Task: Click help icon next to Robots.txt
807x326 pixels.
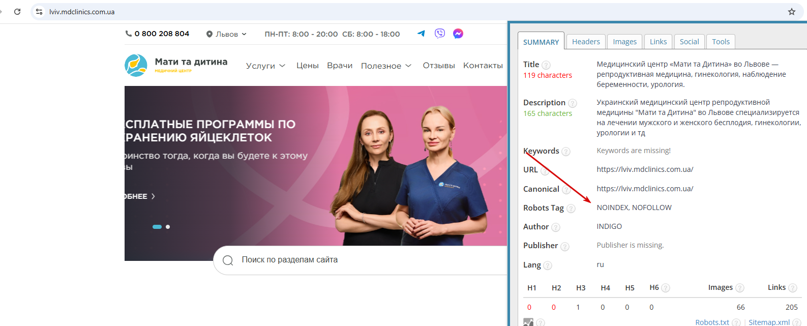Action: (736, 322)
